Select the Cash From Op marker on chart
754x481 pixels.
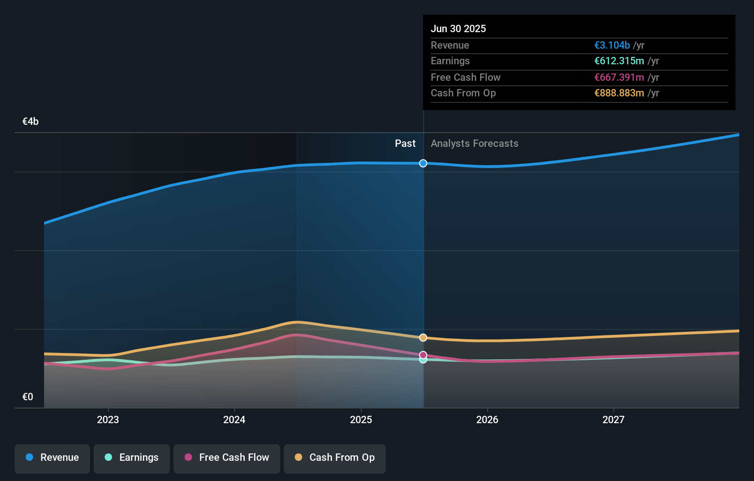423,337
